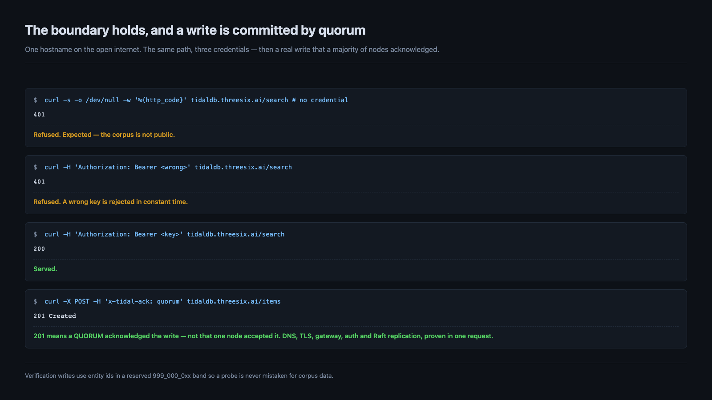Viewport: 712px width, 400px height.
Task: Click the dollar prompt of the first command
Action: point(35,100)
